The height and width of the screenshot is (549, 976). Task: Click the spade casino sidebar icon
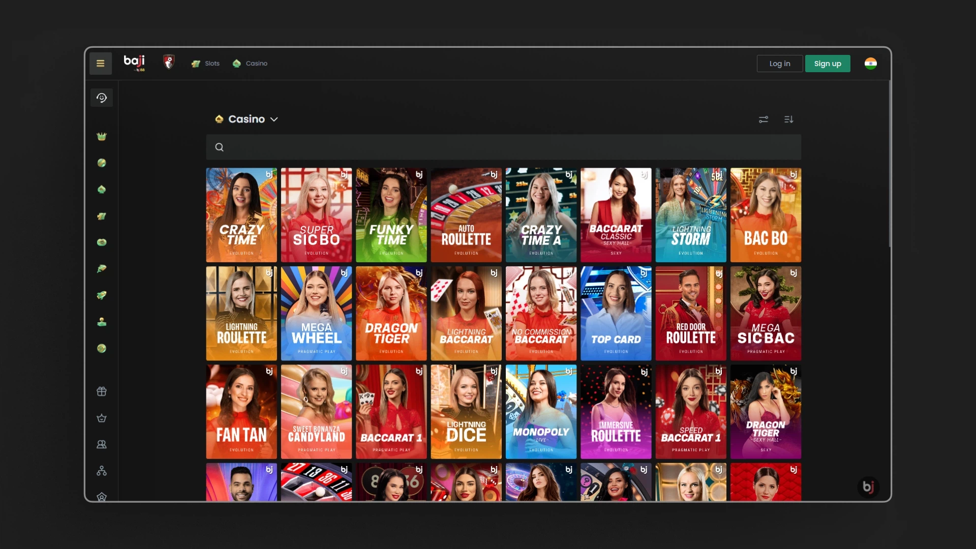(x=102, y=190)
